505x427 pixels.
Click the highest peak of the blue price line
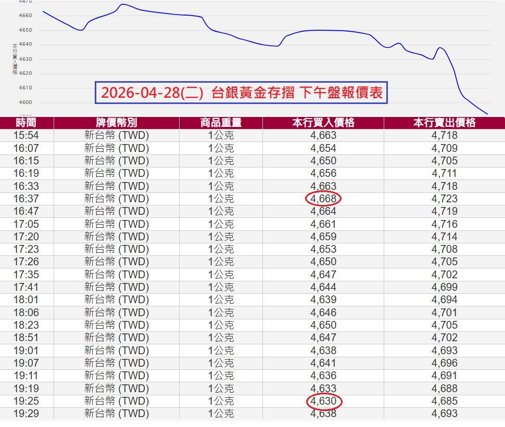122,5
